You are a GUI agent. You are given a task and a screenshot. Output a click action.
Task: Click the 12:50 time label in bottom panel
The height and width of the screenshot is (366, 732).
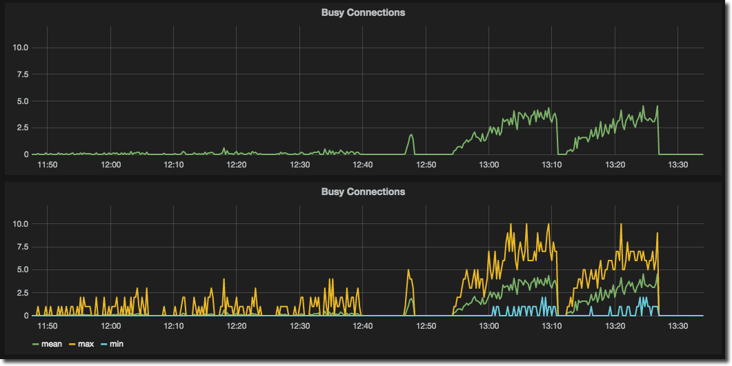[x=426, y=326]
